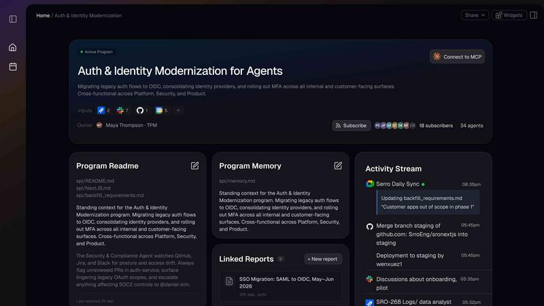Image resolution: width=544 pixels, height=306 pixels.
Task: Select the Jira input source icon
Action: point(101,110)
